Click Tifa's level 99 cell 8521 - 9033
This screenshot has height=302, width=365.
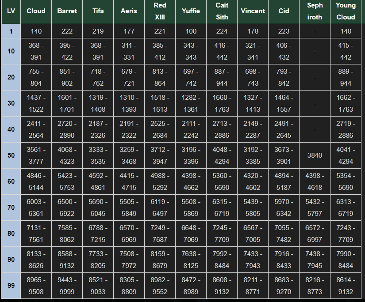(x=98, y=285)
